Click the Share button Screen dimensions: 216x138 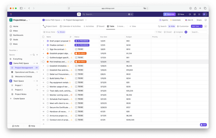pyautogui.click(x=199, y=20)
